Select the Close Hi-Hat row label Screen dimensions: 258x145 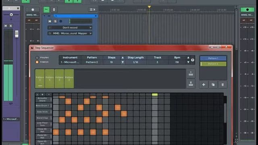tap(42, 130)
